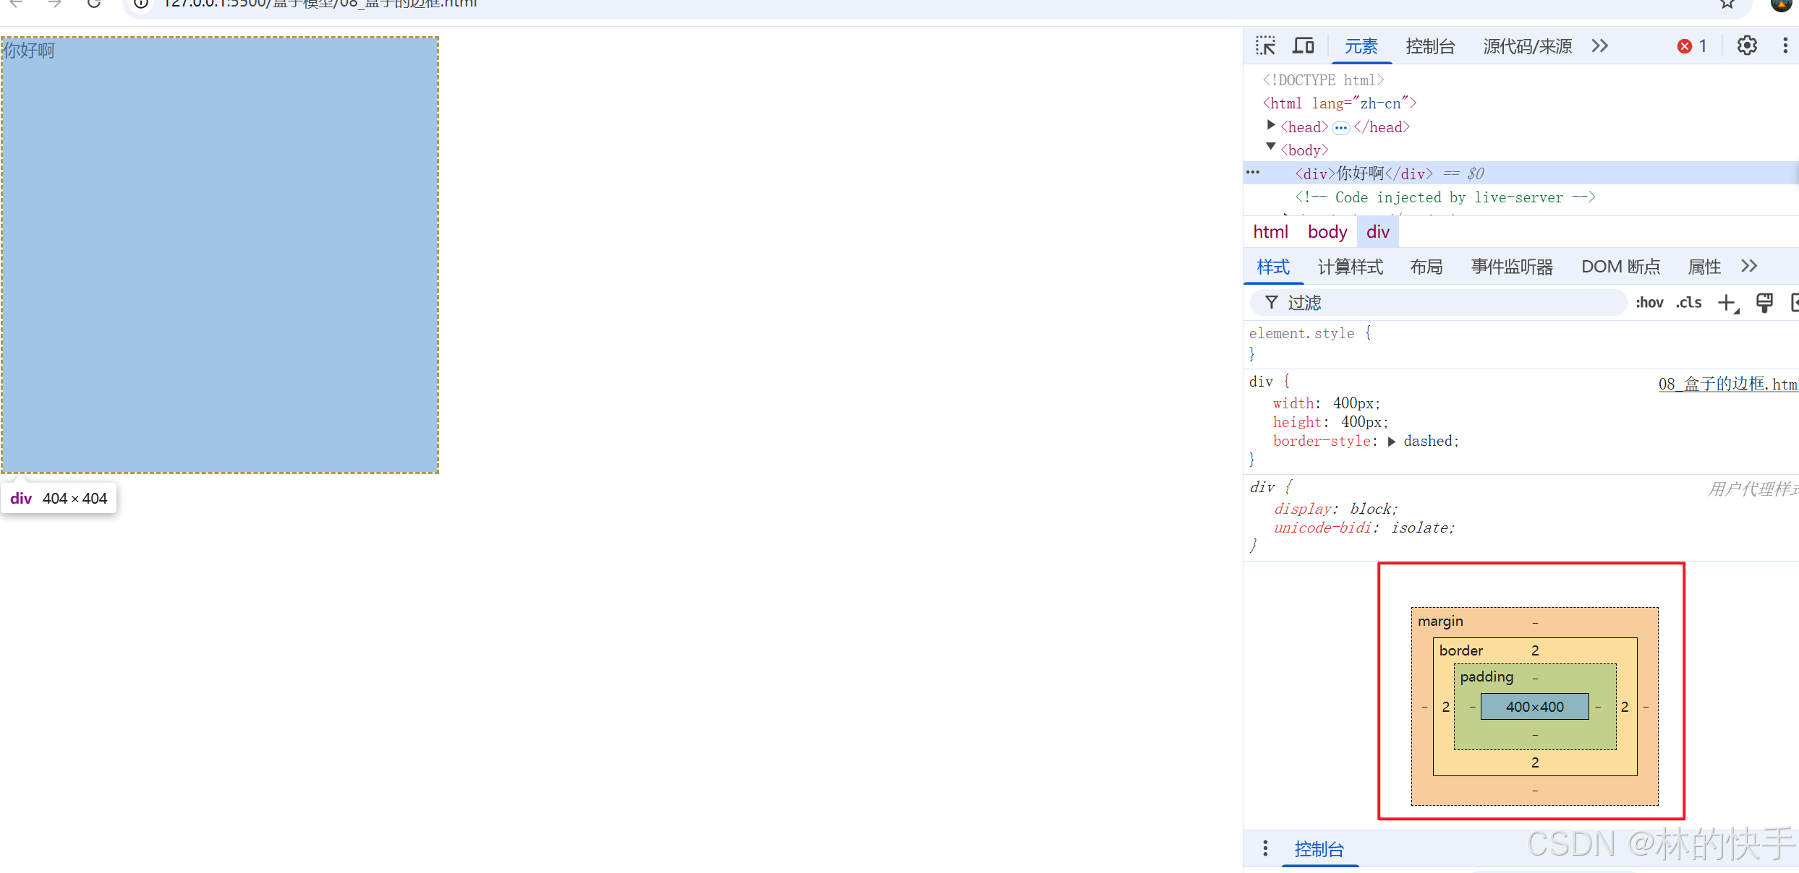Click the rendering emulation paintbrush icon

(x=1764, y=303)
